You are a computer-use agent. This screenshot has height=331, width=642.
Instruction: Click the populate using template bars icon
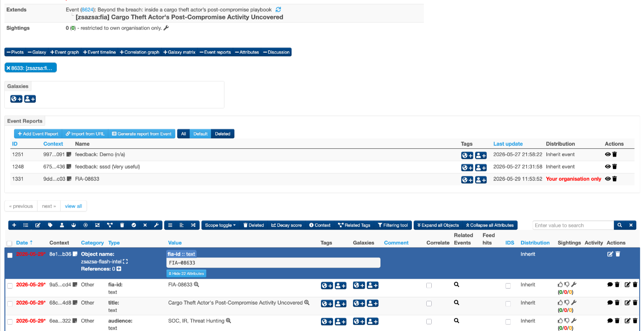(170, 225)
